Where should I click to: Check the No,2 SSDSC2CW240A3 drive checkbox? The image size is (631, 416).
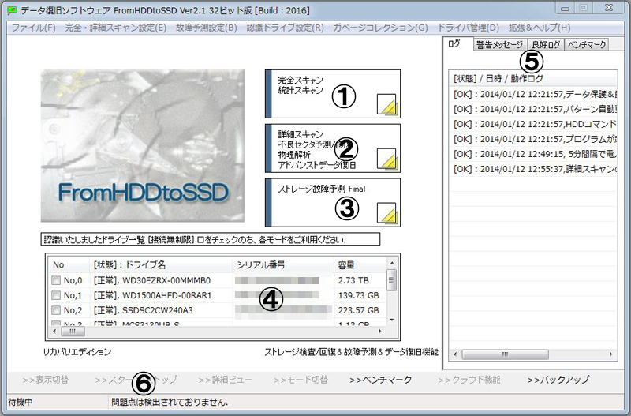pos(56,310)
